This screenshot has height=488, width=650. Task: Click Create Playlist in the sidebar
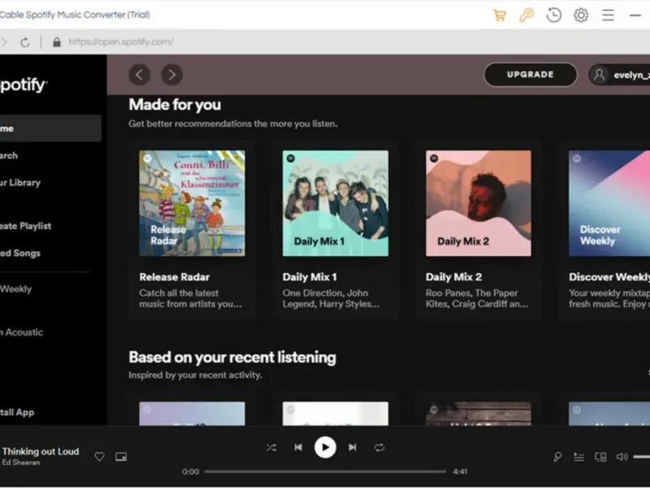(25, 226)
